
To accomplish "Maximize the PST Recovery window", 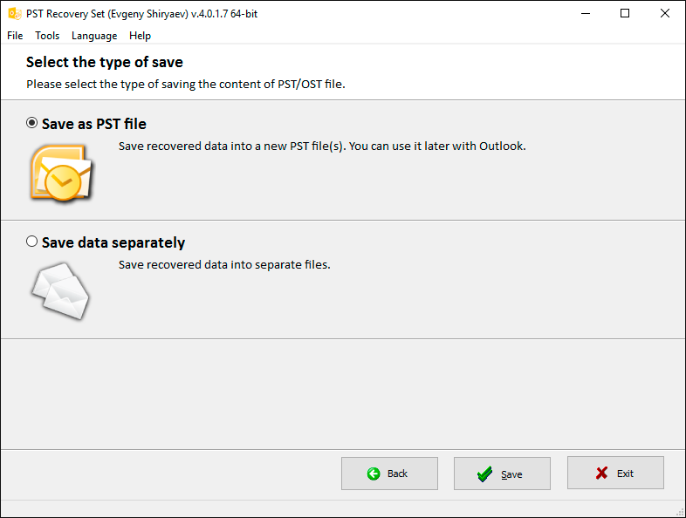I will point(625,13).
